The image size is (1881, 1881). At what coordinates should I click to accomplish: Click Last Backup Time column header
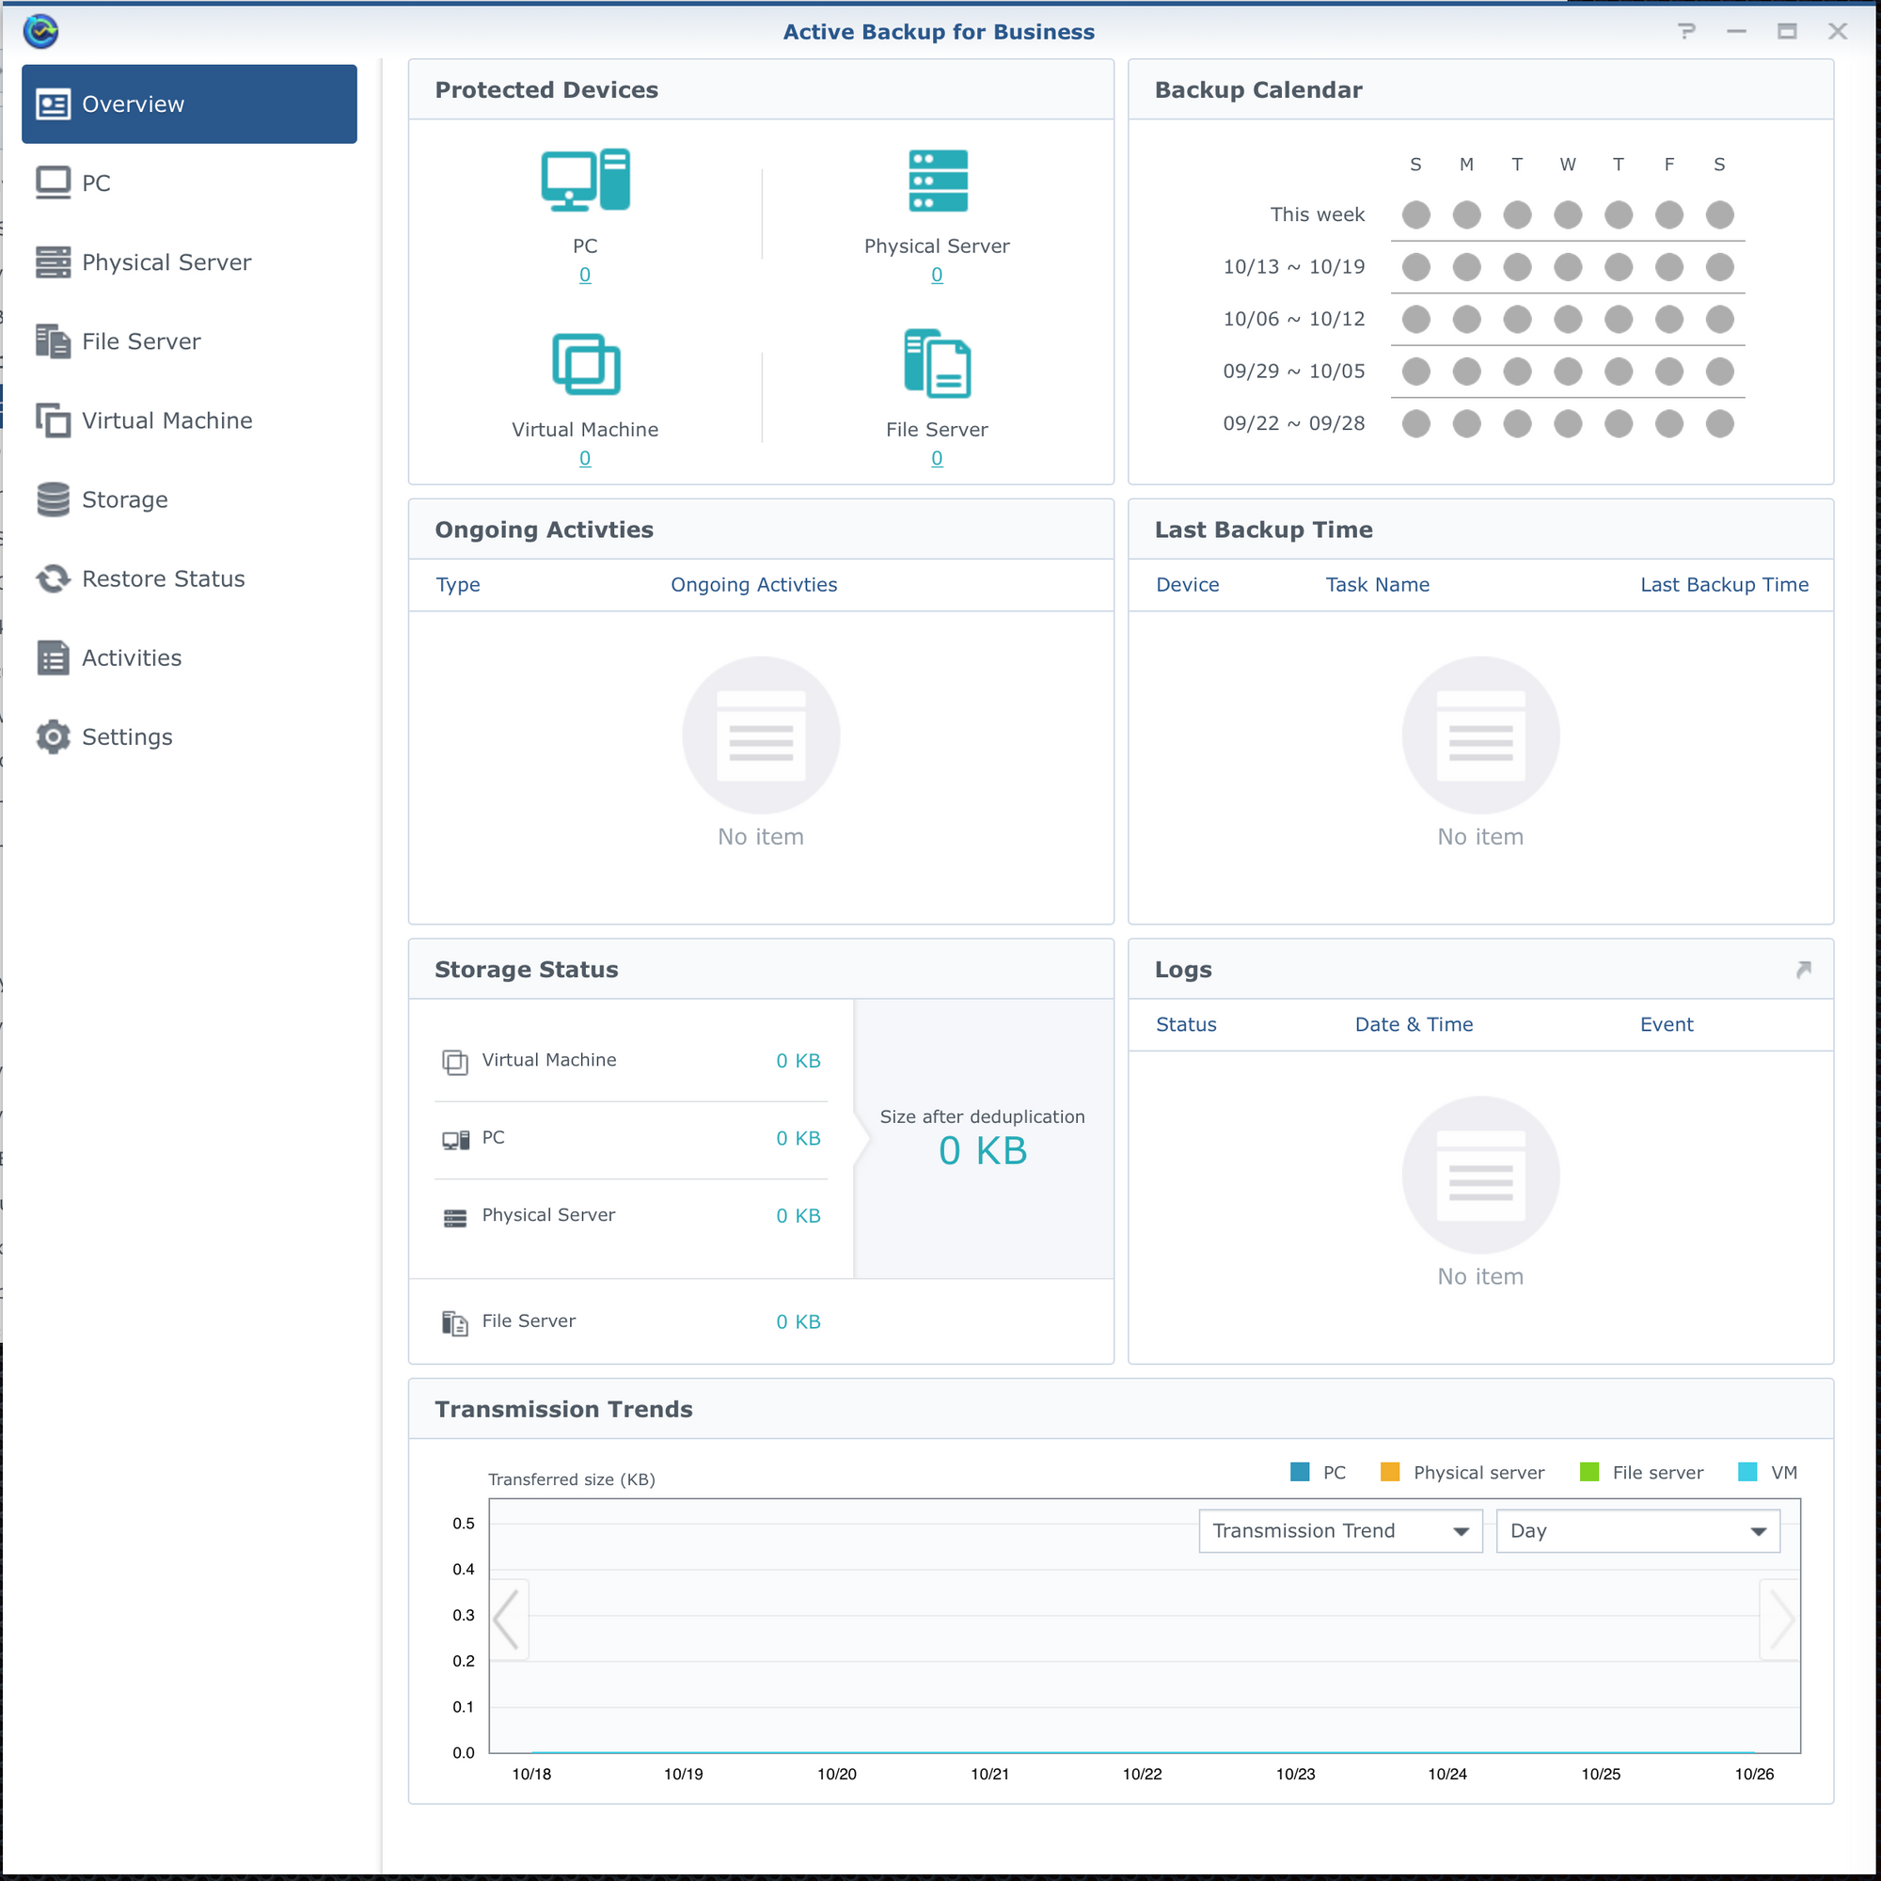1724,585
